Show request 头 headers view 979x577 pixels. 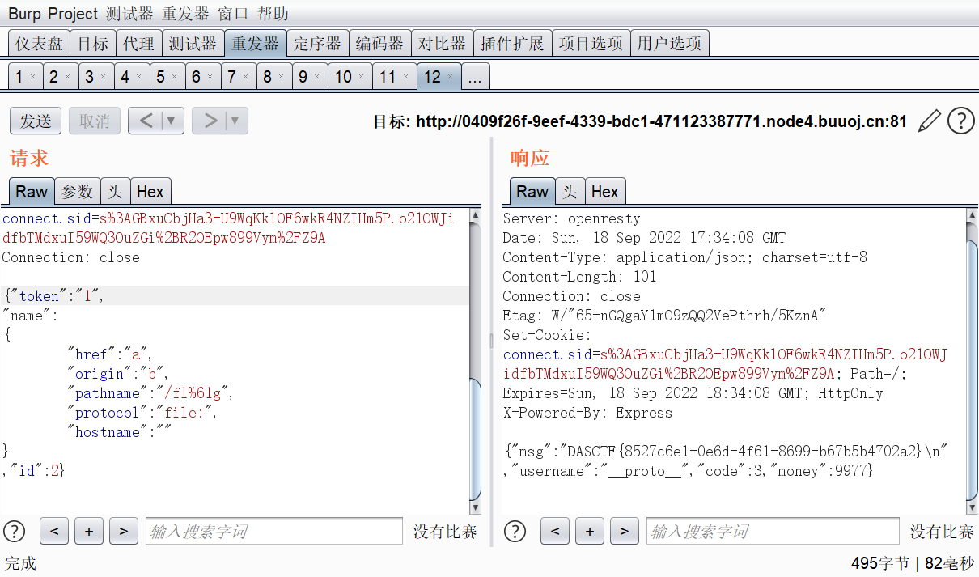[116, 192]
